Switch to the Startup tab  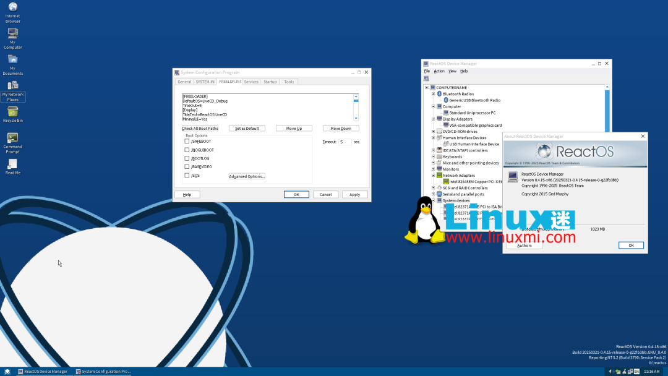(270, 82)
